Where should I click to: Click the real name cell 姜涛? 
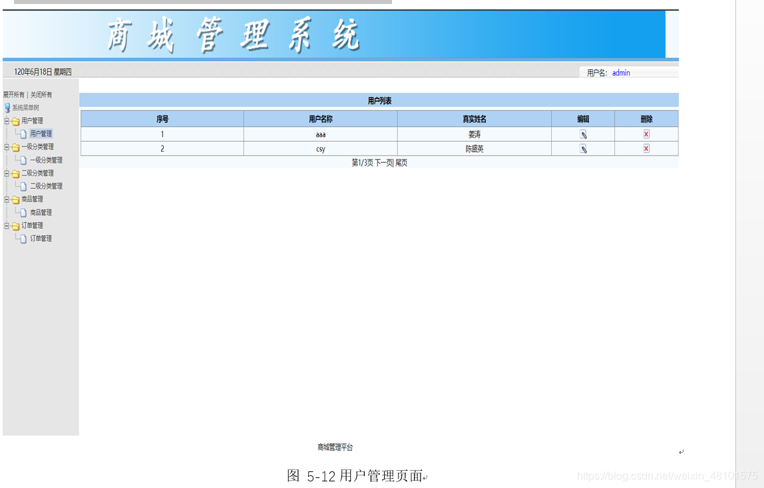(474, 134)
